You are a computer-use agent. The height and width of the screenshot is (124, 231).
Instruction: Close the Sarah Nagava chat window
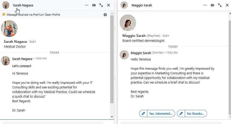[x=108, y=5]
